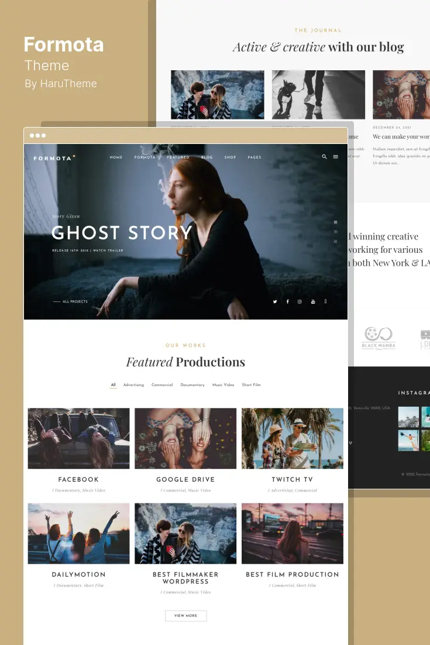
Task: Click the VIEW MORE button
Action: 186,616
